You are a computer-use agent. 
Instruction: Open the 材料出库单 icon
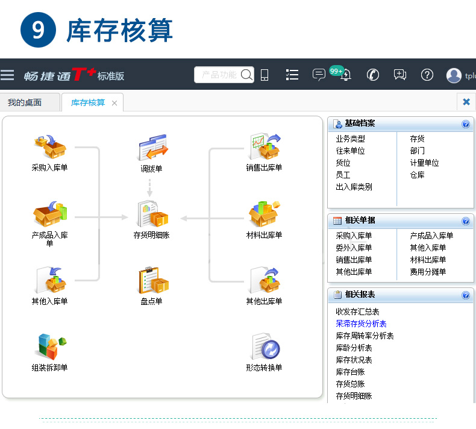[x=265, y=214]
